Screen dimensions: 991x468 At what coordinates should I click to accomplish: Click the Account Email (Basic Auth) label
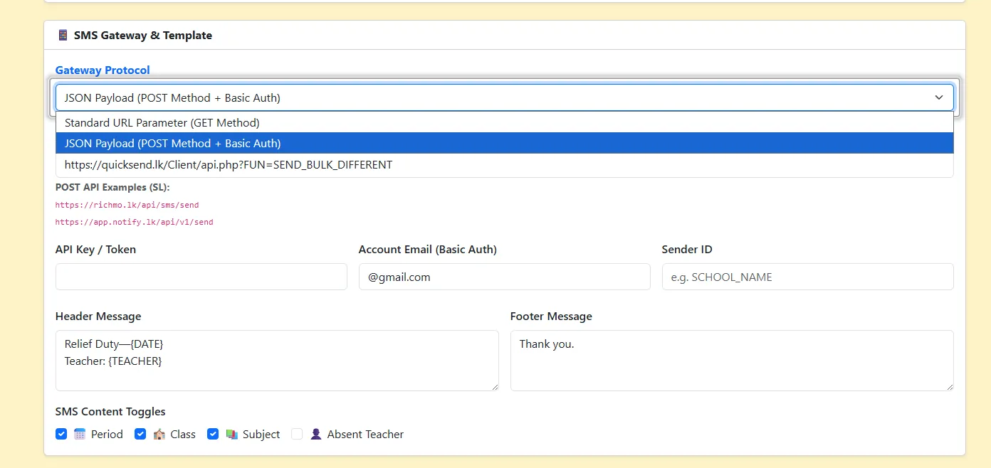428,249
